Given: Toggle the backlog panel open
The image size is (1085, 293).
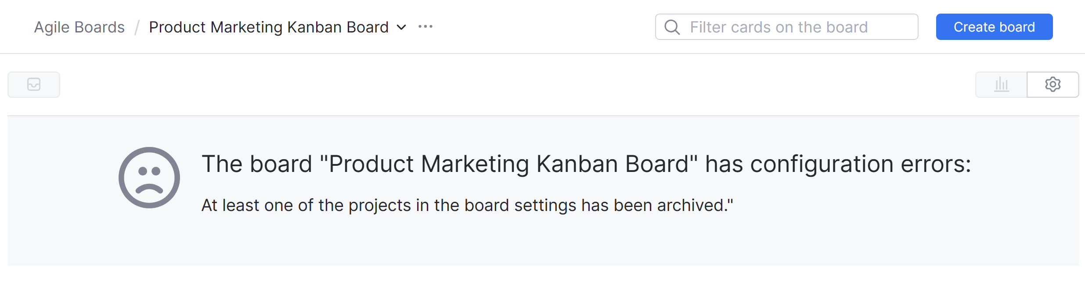Looking at the screenshot, I should pos(33,85).
